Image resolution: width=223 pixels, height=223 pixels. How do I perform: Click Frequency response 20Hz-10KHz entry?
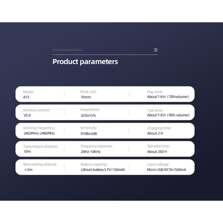click(x=96, y=149)
